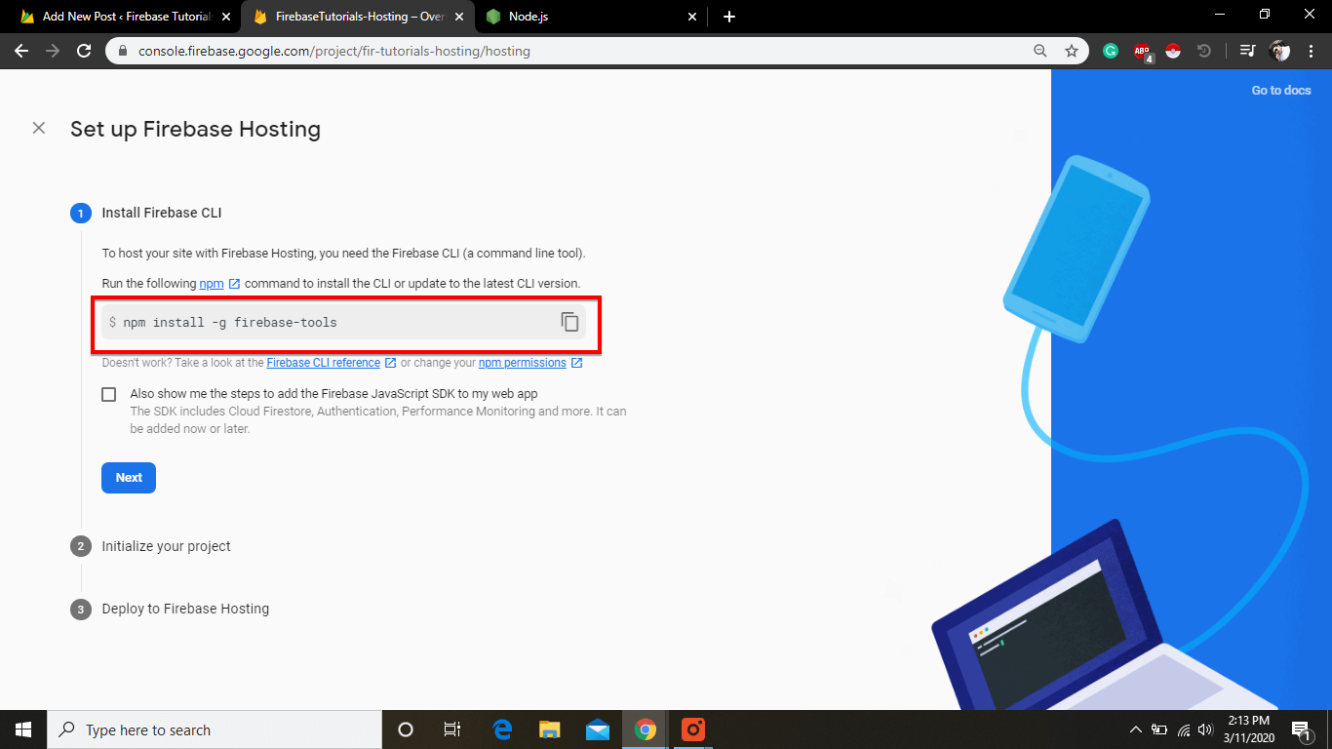
Task: Open the Windows Start menu
Action: click(23, 729)
